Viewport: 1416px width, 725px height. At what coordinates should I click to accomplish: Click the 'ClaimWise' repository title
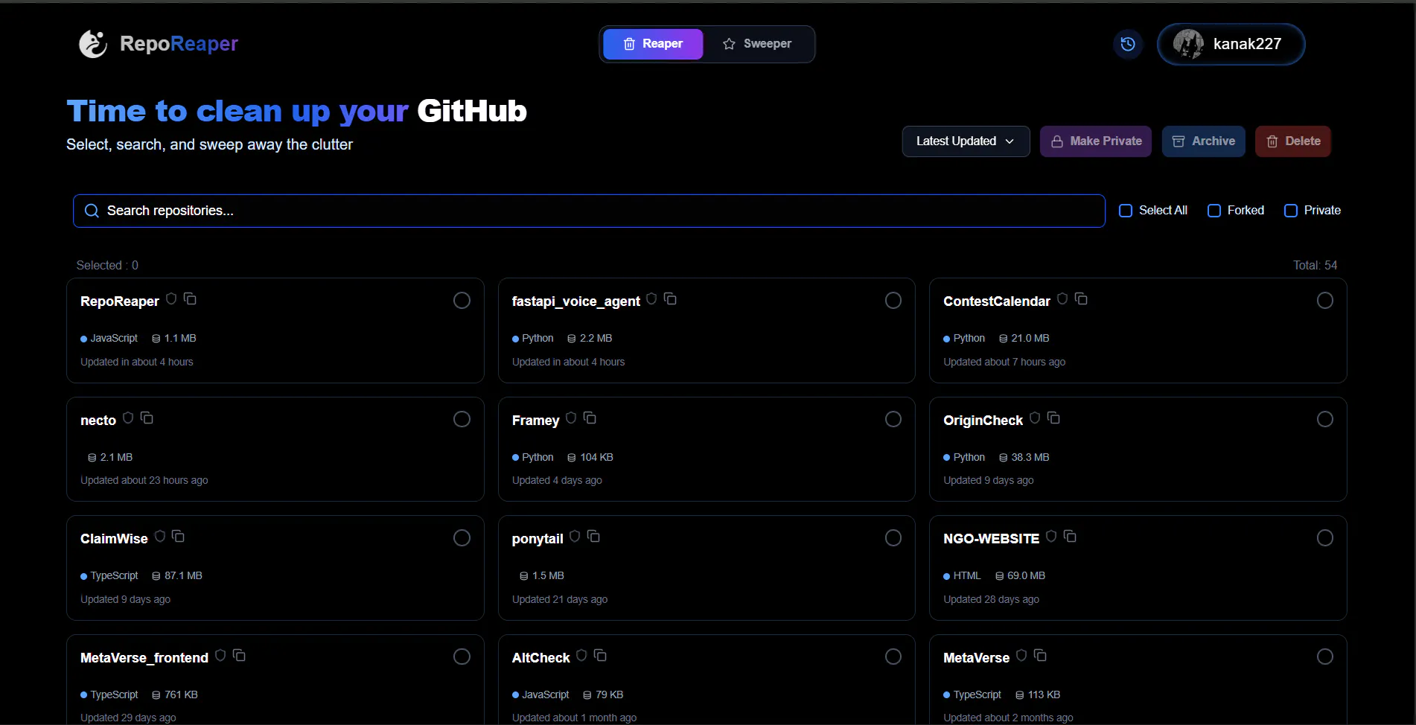click(114, 539)
